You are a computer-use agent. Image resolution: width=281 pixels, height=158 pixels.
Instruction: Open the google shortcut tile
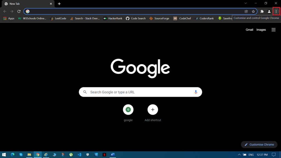pos(128,113)
